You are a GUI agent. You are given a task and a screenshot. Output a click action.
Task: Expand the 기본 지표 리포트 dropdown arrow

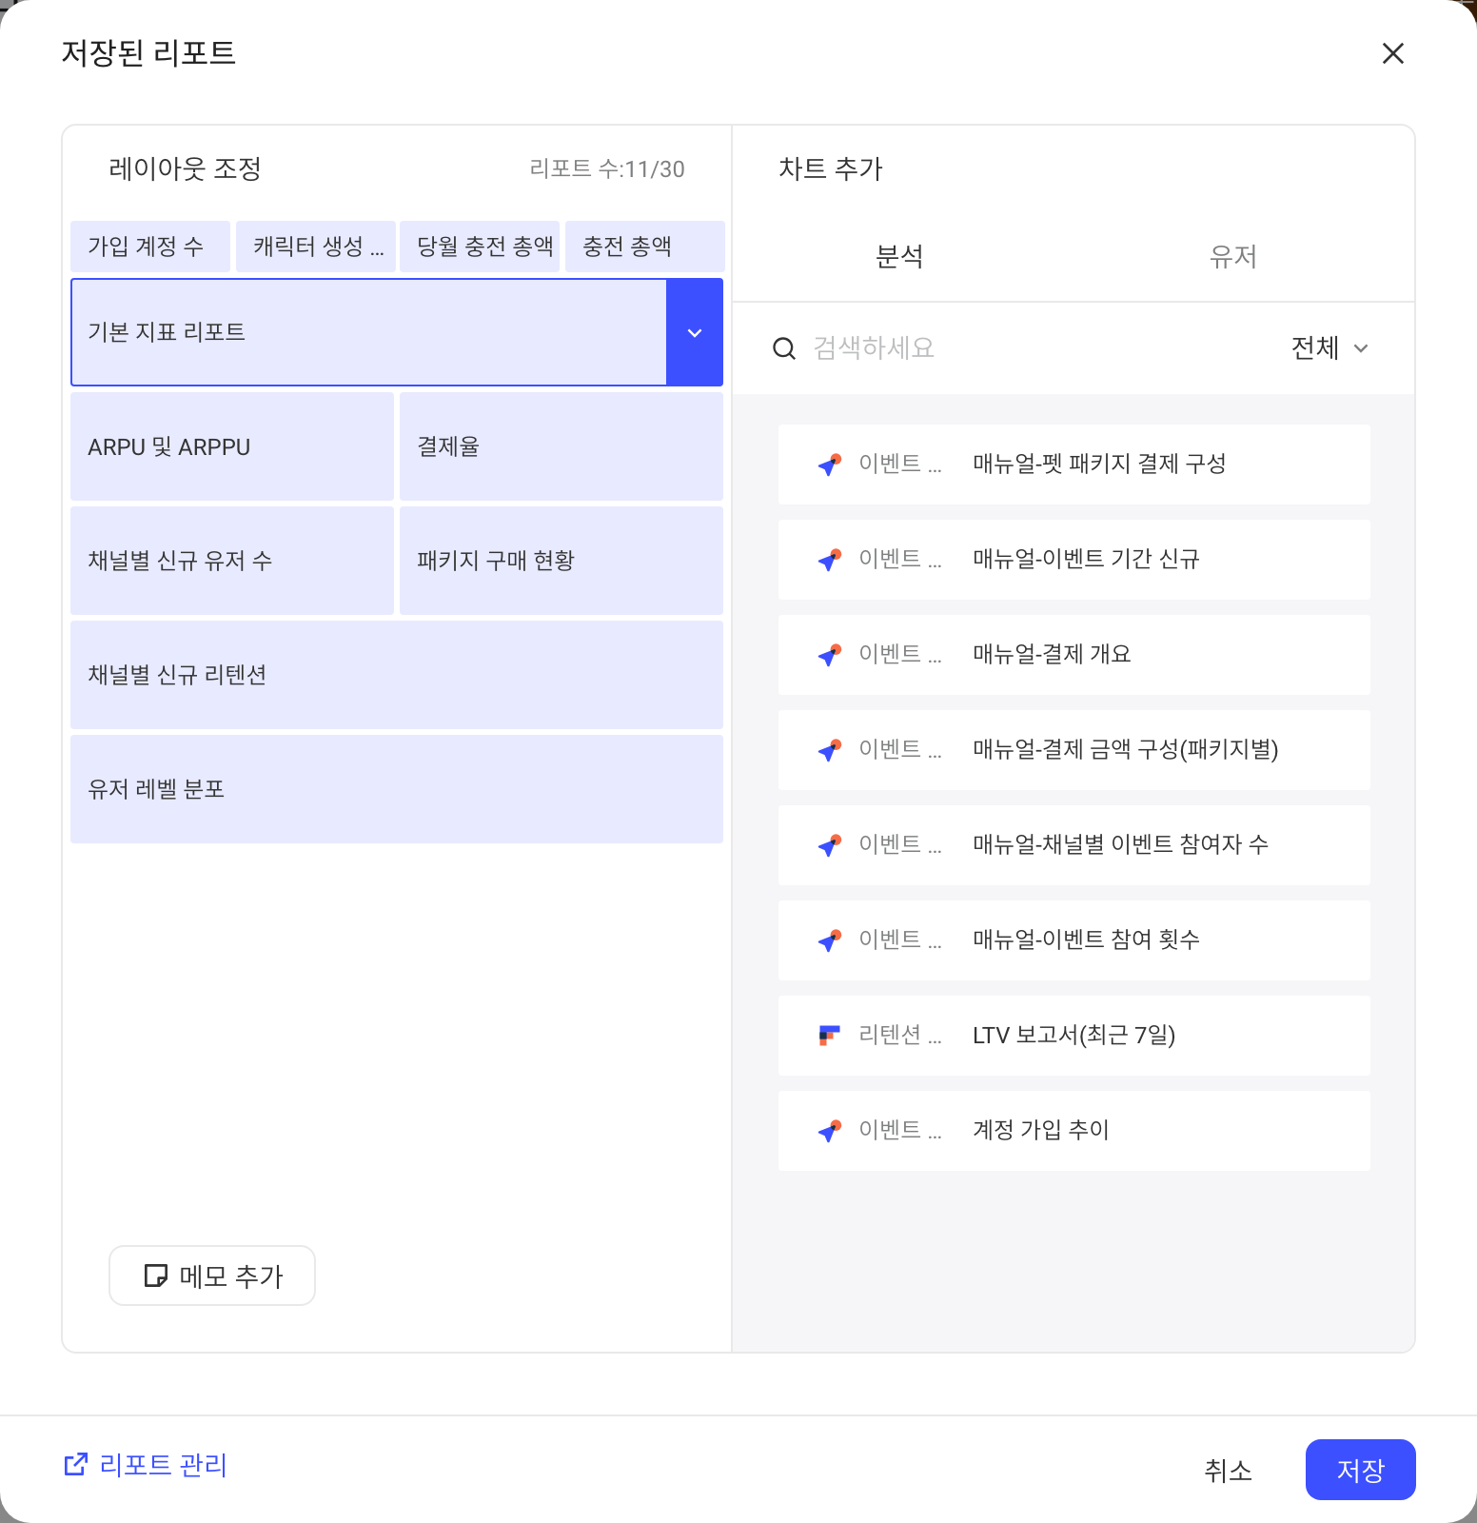tap(695, 332)
